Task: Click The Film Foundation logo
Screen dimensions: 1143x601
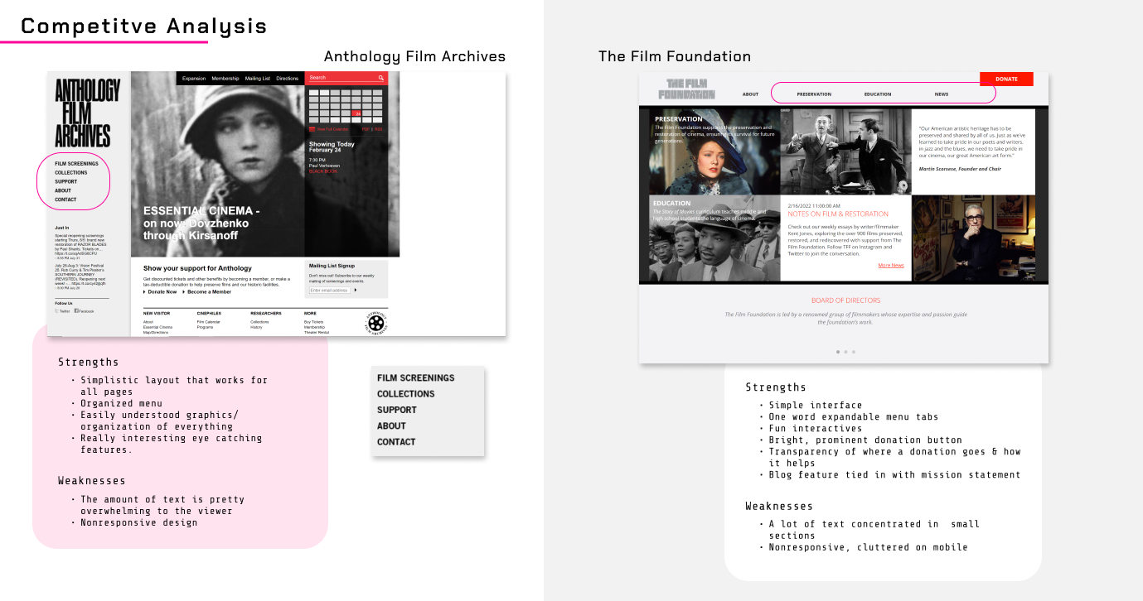Action: (x=686, y=89)
